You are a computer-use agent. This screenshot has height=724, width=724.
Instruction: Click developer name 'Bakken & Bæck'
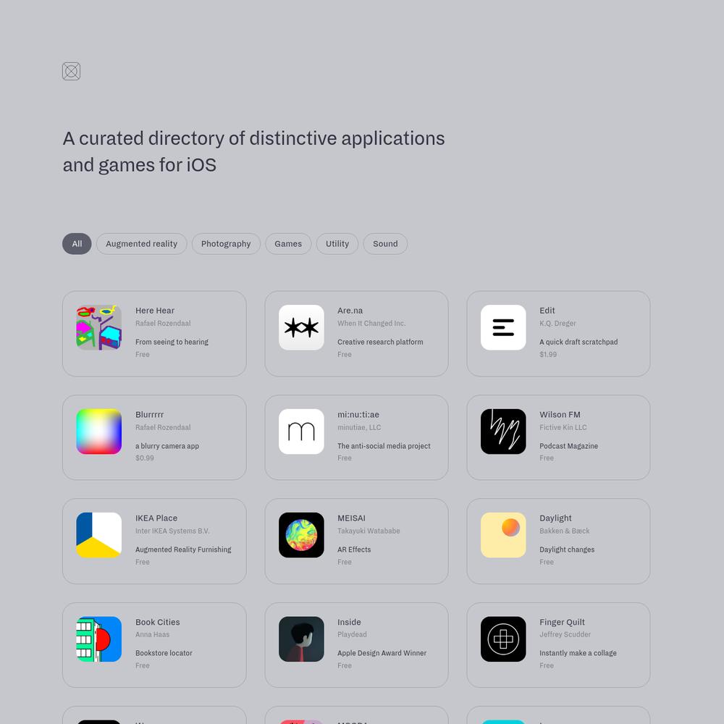click(564, 531)
